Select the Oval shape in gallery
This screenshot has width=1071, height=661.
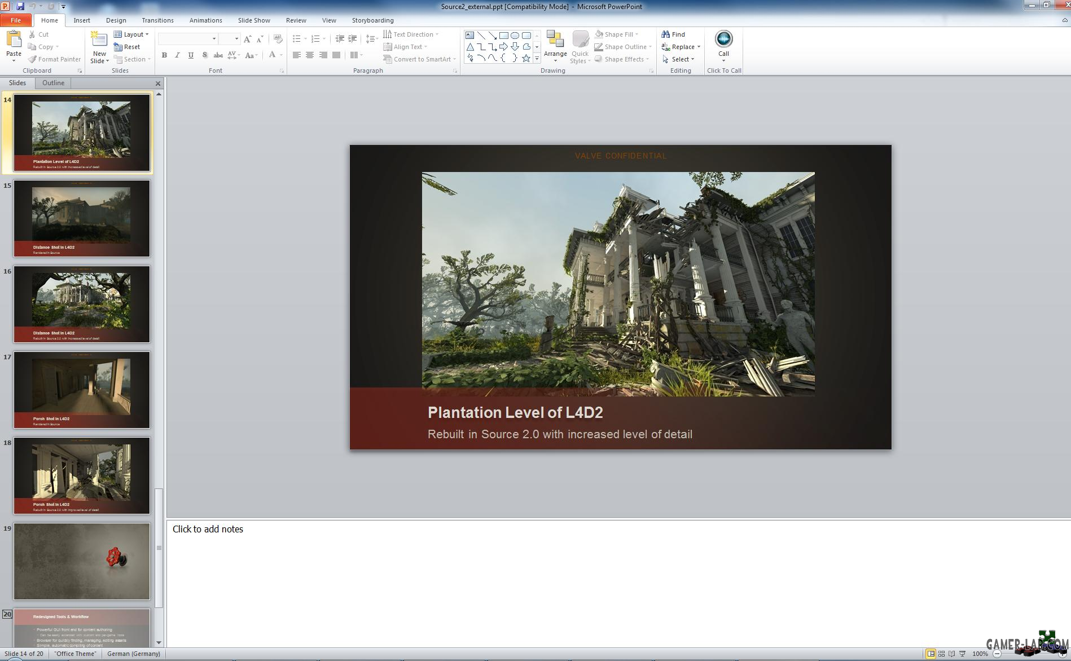click(x=515, y=35)
